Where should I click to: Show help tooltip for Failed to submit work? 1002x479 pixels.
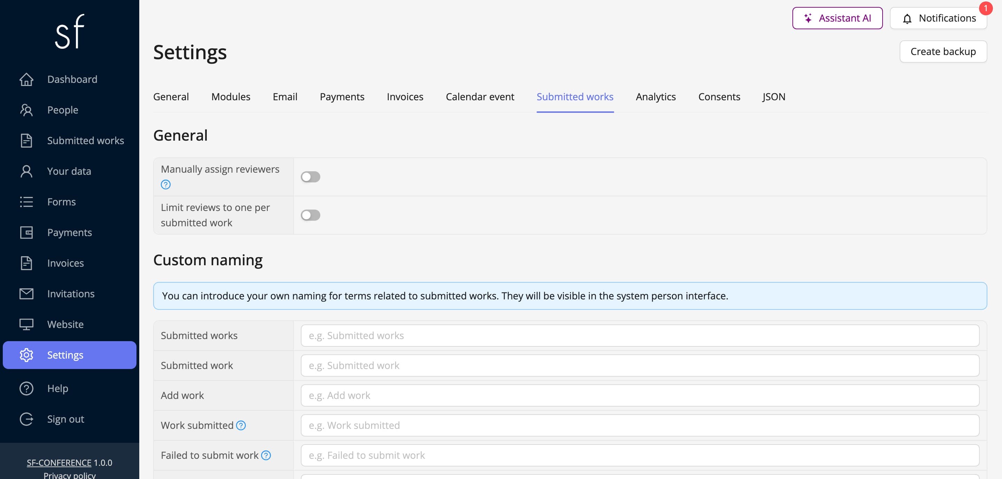[x=266, y=455]
